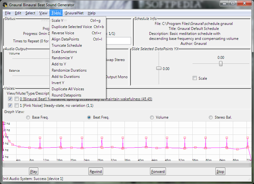Toggle view checkbox for Binaural Beat voice
Viewport: 254px width, 184px height.
[10, 99]
